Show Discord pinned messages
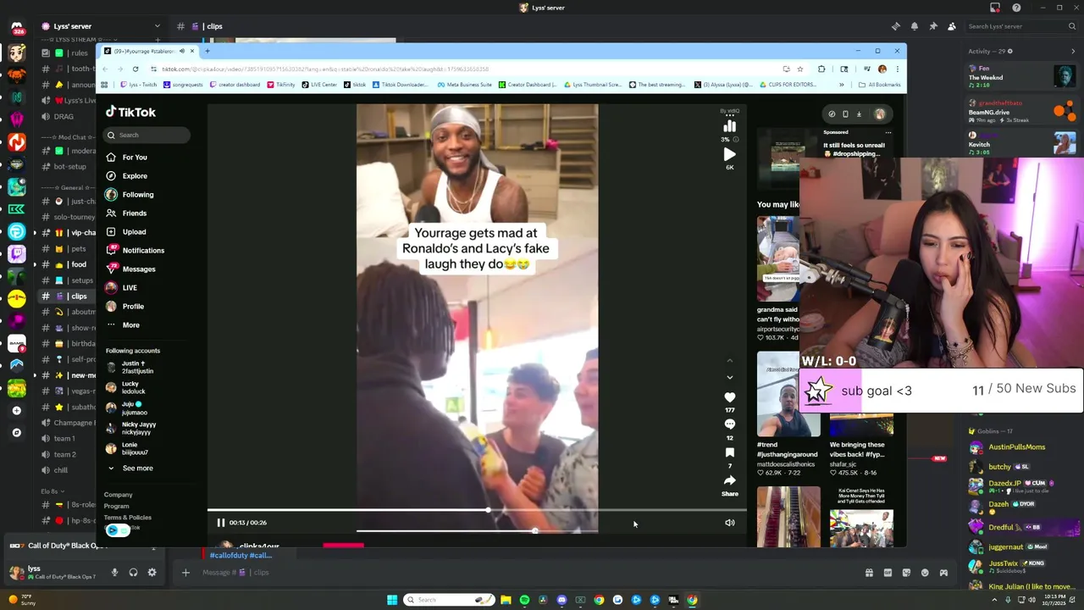Screen dimensions: 1084x610 click(933, 26)
